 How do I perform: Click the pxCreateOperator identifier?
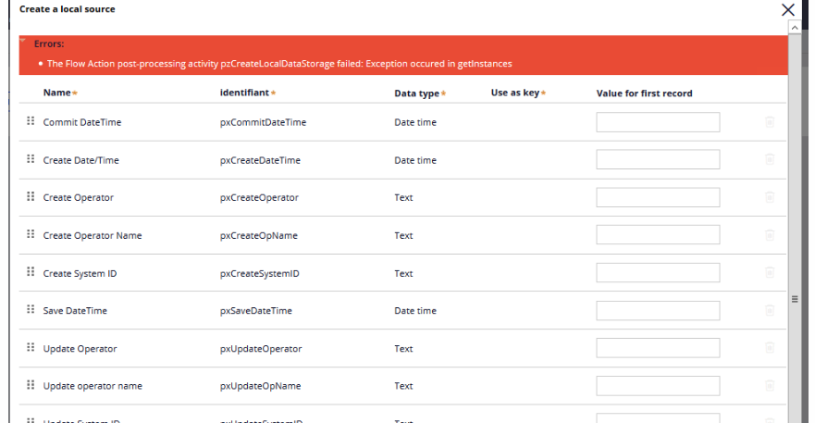pos(259,198)
